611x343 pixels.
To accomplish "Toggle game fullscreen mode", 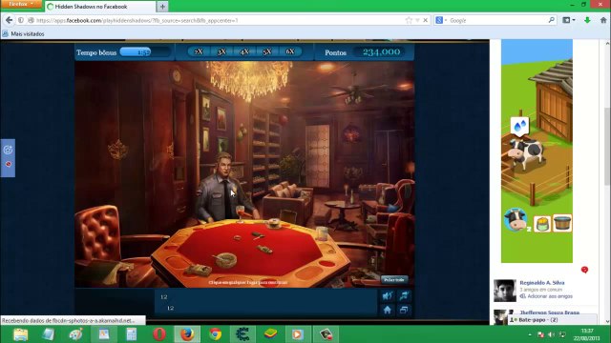I will (404, 310).
